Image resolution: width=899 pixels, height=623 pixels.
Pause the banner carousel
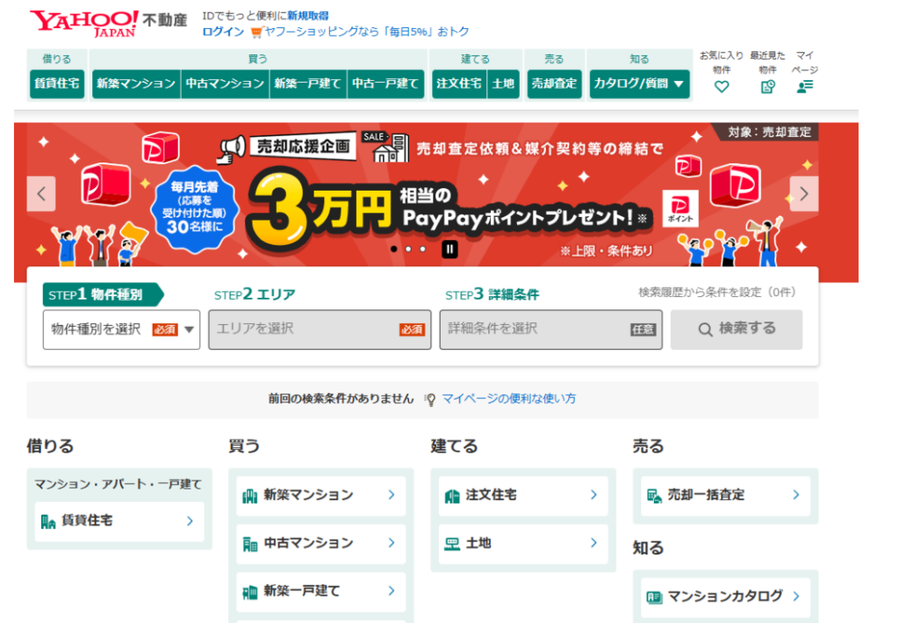coord(449,249)
